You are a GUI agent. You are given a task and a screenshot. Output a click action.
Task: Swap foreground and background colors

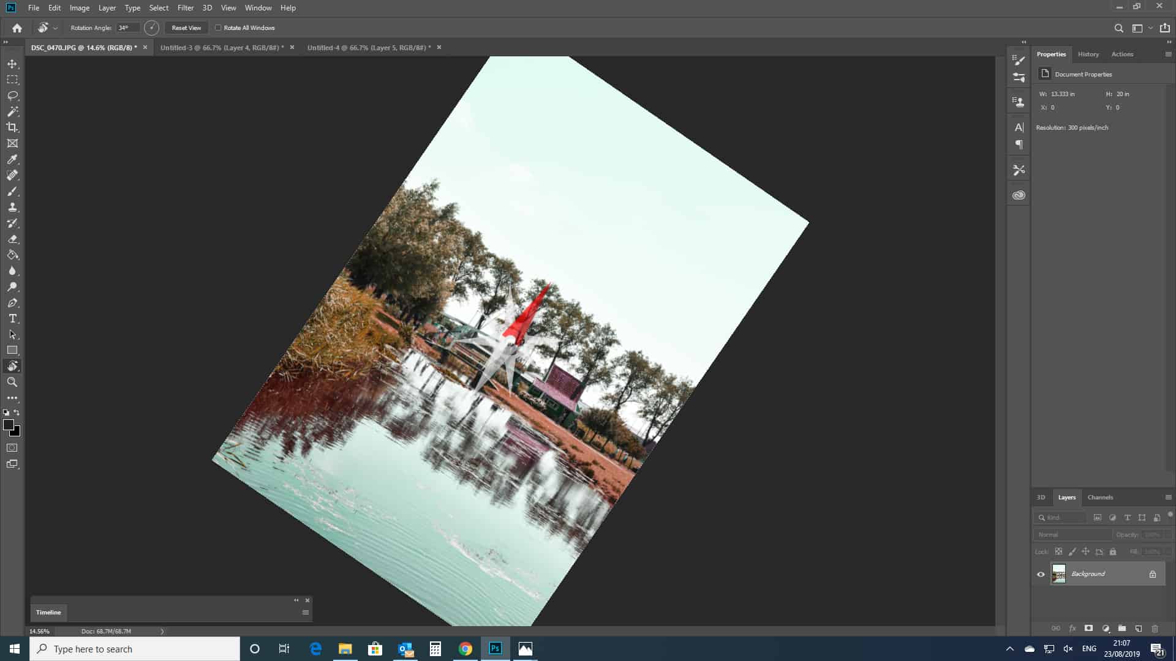coord(17,413)
